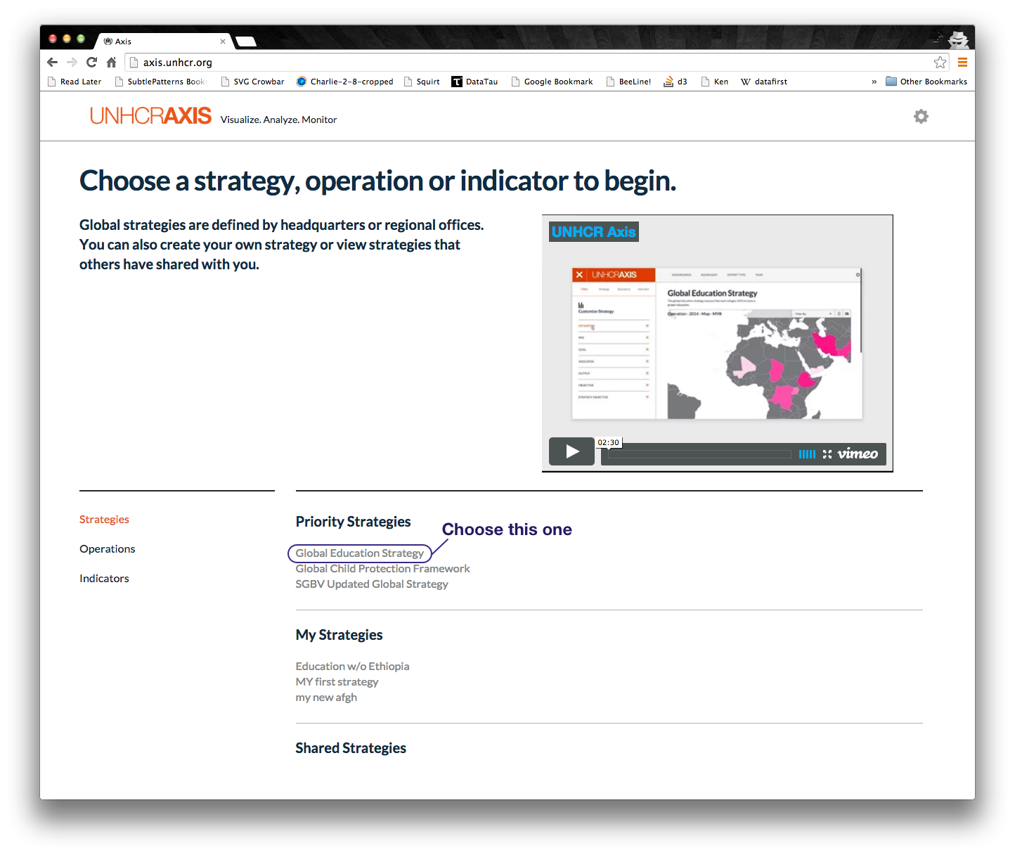Open the Charlie-2-8-cropped bookmark
Viewport: 1015px width, 855px height.
pos(345,82)
